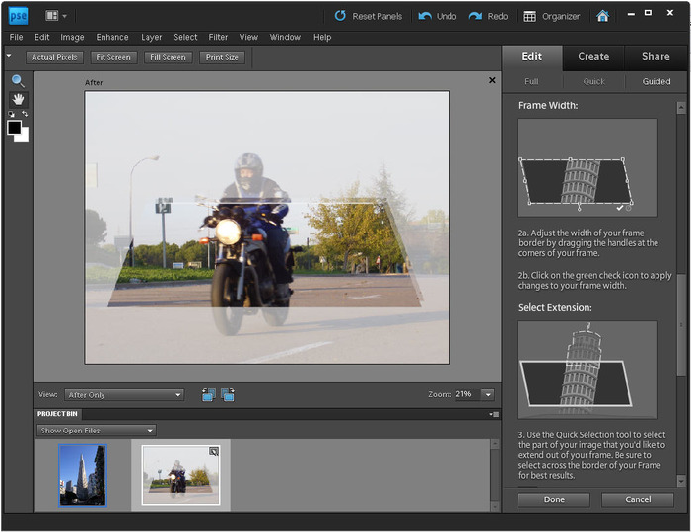Switch to the Create tab

593,56
